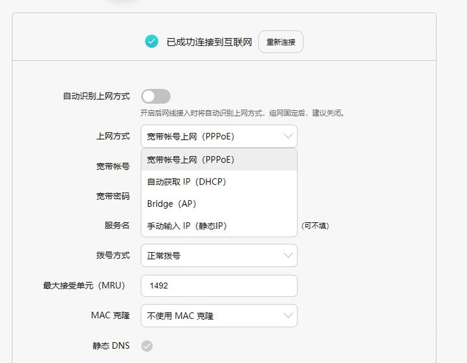Click the 已成功连接到互联网 status text
The width and height of the screenshot is (467, 363).
pos(209,42)
